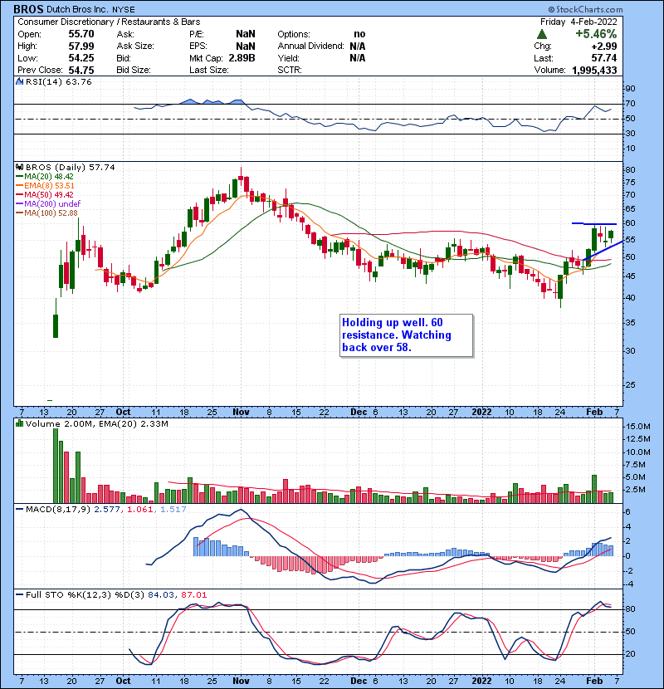
Task: Click the Oct label on price chart axis
Action: coord(123,413)
